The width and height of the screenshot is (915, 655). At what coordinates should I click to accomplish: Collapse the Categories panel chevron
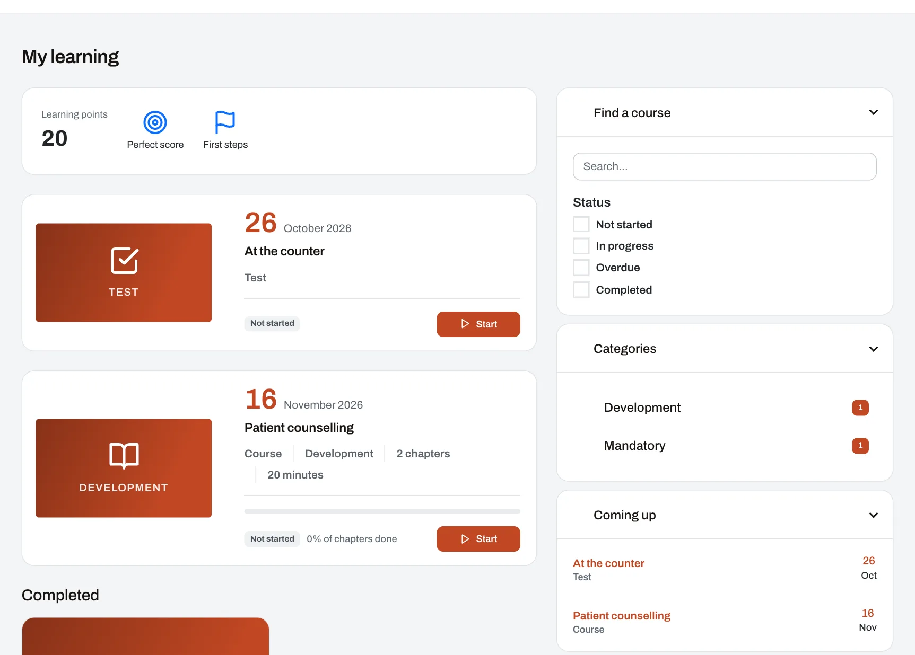coord(874,349)
